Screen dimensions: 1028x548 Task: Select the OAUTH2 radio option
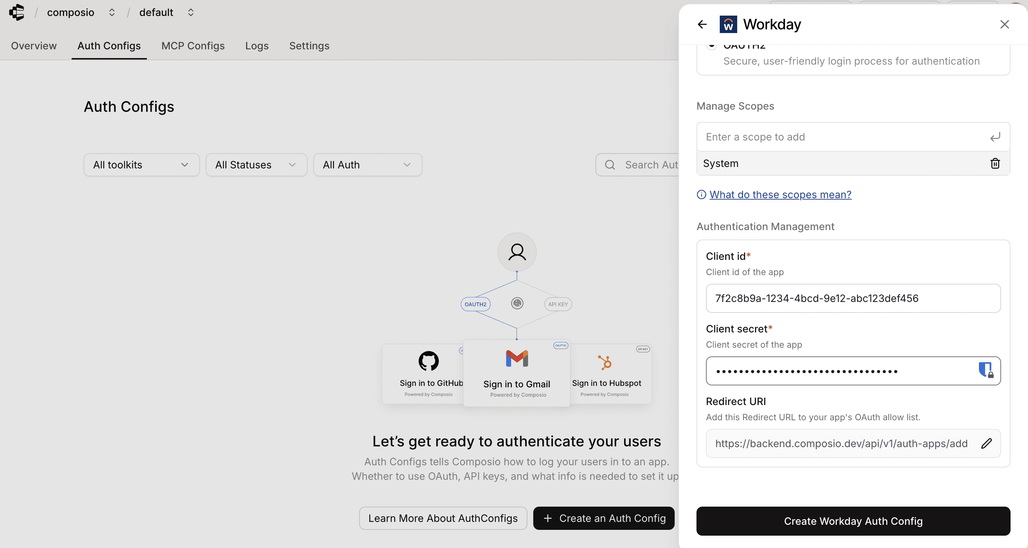click(x=711, y=45)
